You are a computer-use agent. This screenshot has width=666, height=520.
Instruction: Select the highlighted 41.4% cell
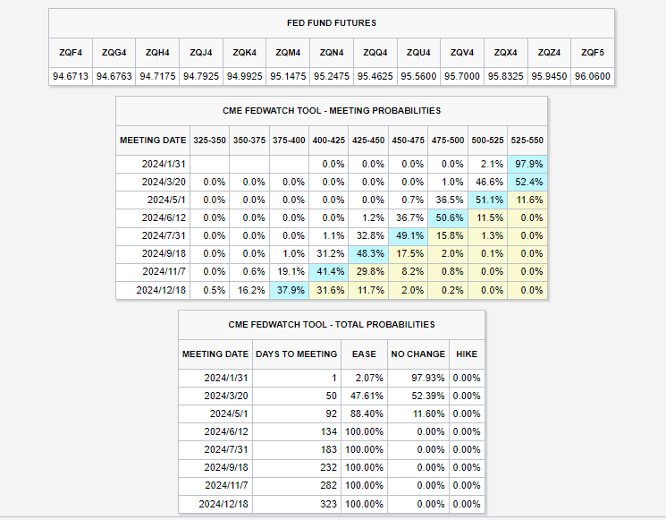pyautogui.click(x=329, y=271)
